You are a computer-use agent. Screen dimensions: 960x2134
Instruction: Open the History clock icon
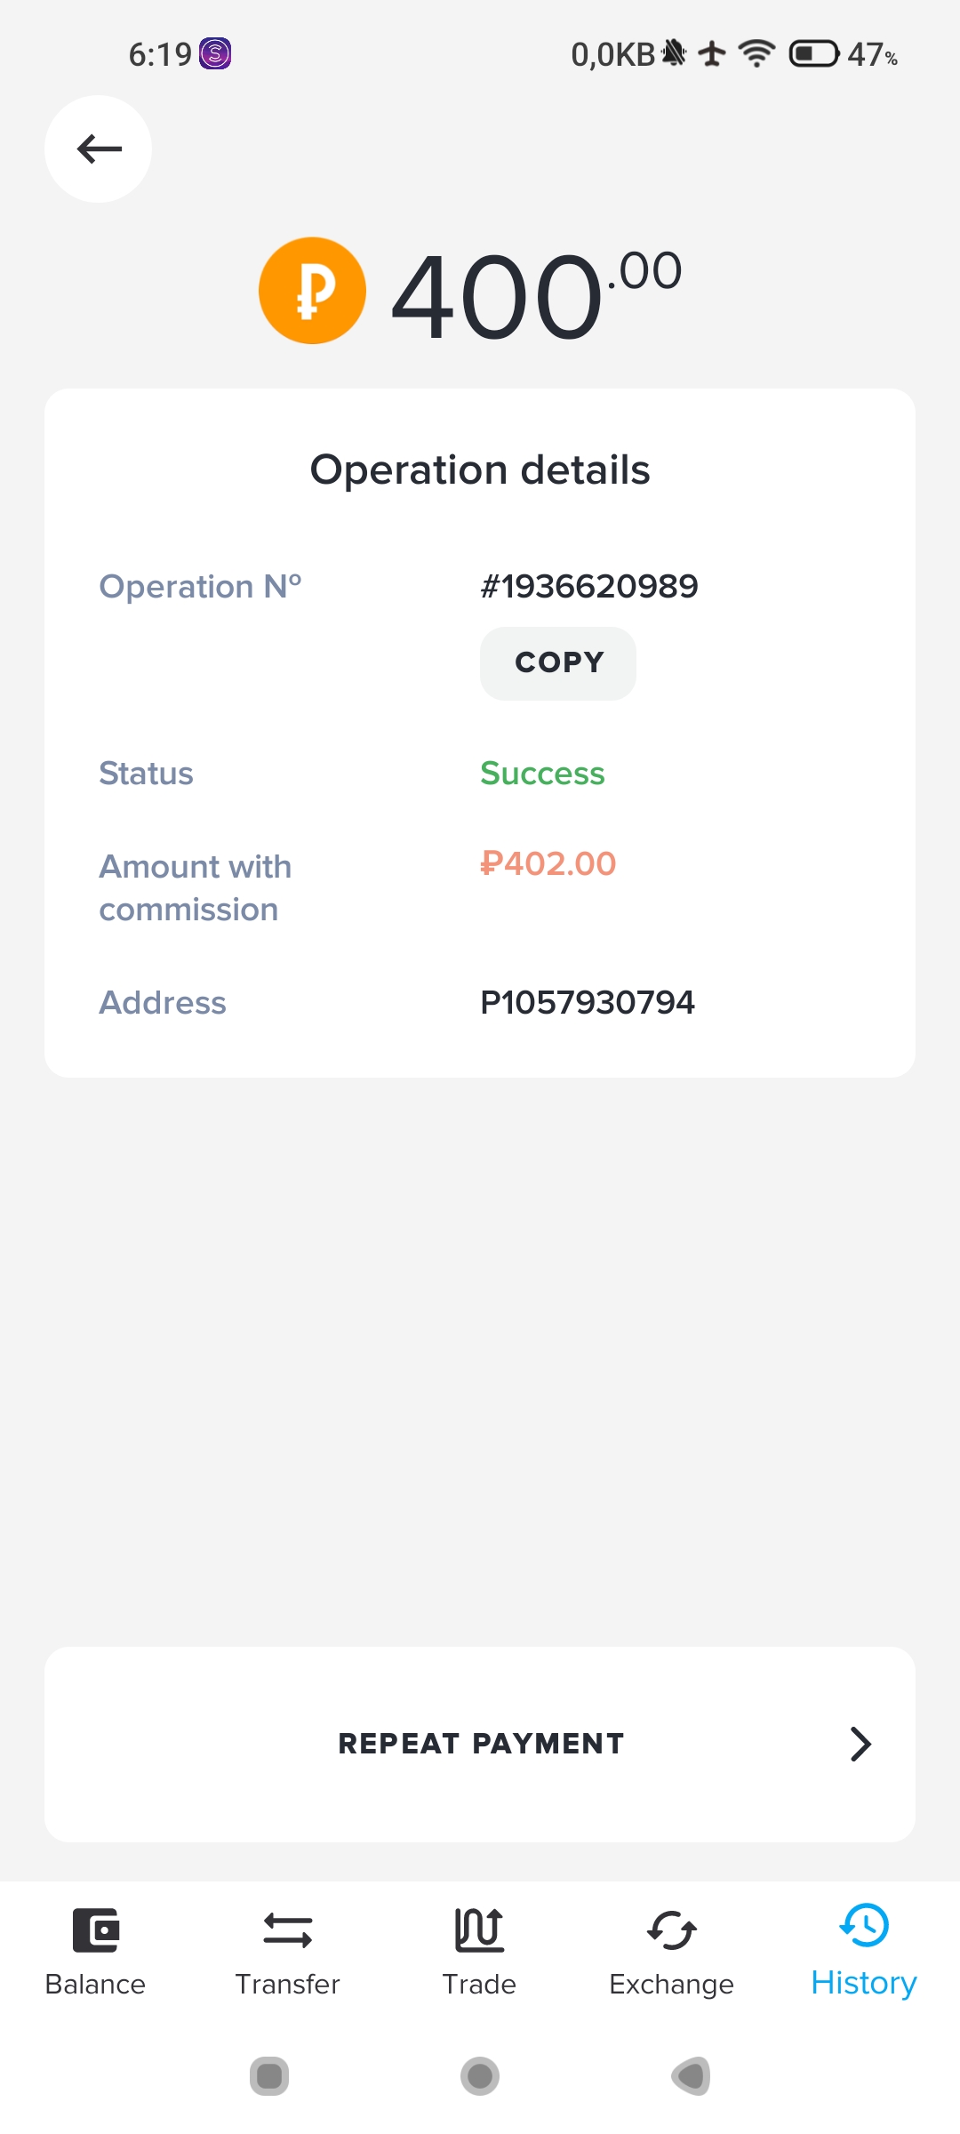864,1925
